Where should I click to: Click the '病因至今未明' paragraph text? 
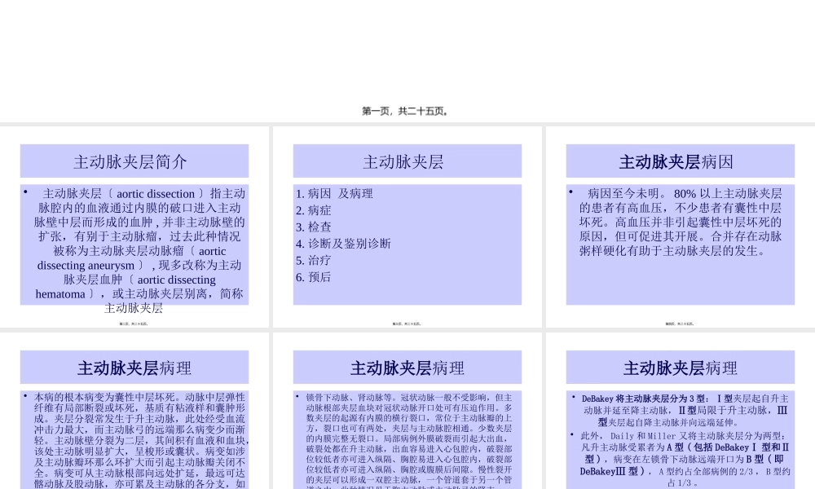coord(680,222)
